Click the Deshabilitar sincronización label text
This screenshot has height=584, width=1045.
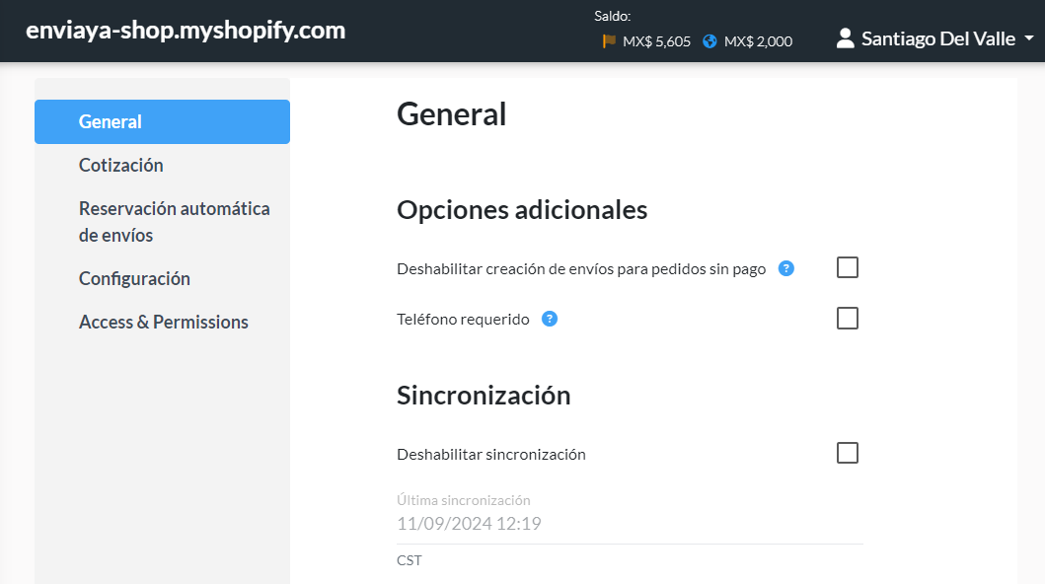491,454
